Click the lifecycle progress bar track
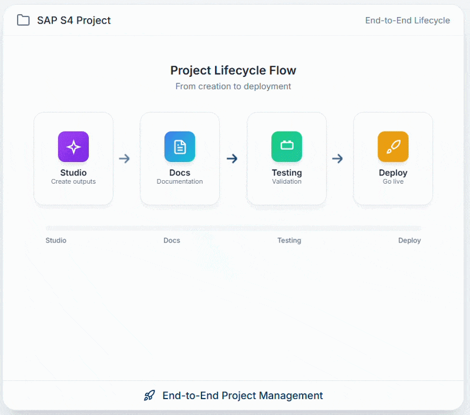The width and height of the screenshot is (470, 415). click(233, 228)
